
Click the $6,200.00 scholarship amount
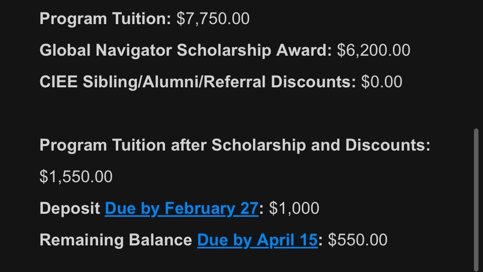tap(374, 50)
